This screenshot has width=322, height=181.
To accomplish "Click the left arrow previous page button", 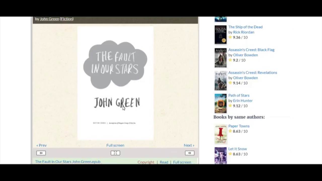I will tap(41, 153).
